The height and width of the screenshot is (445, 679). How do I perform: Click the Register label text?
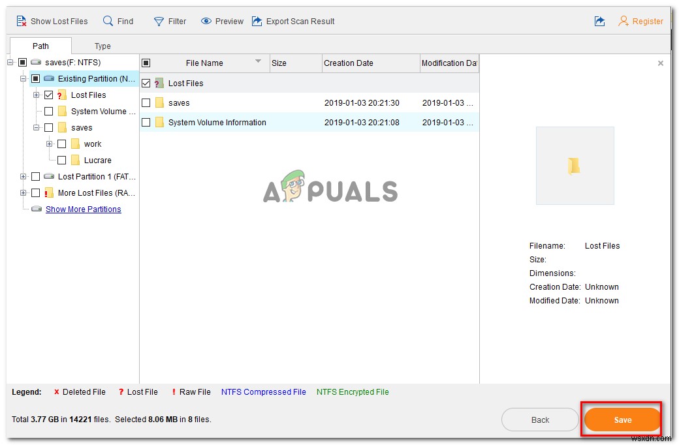click(x=648, y=22)
